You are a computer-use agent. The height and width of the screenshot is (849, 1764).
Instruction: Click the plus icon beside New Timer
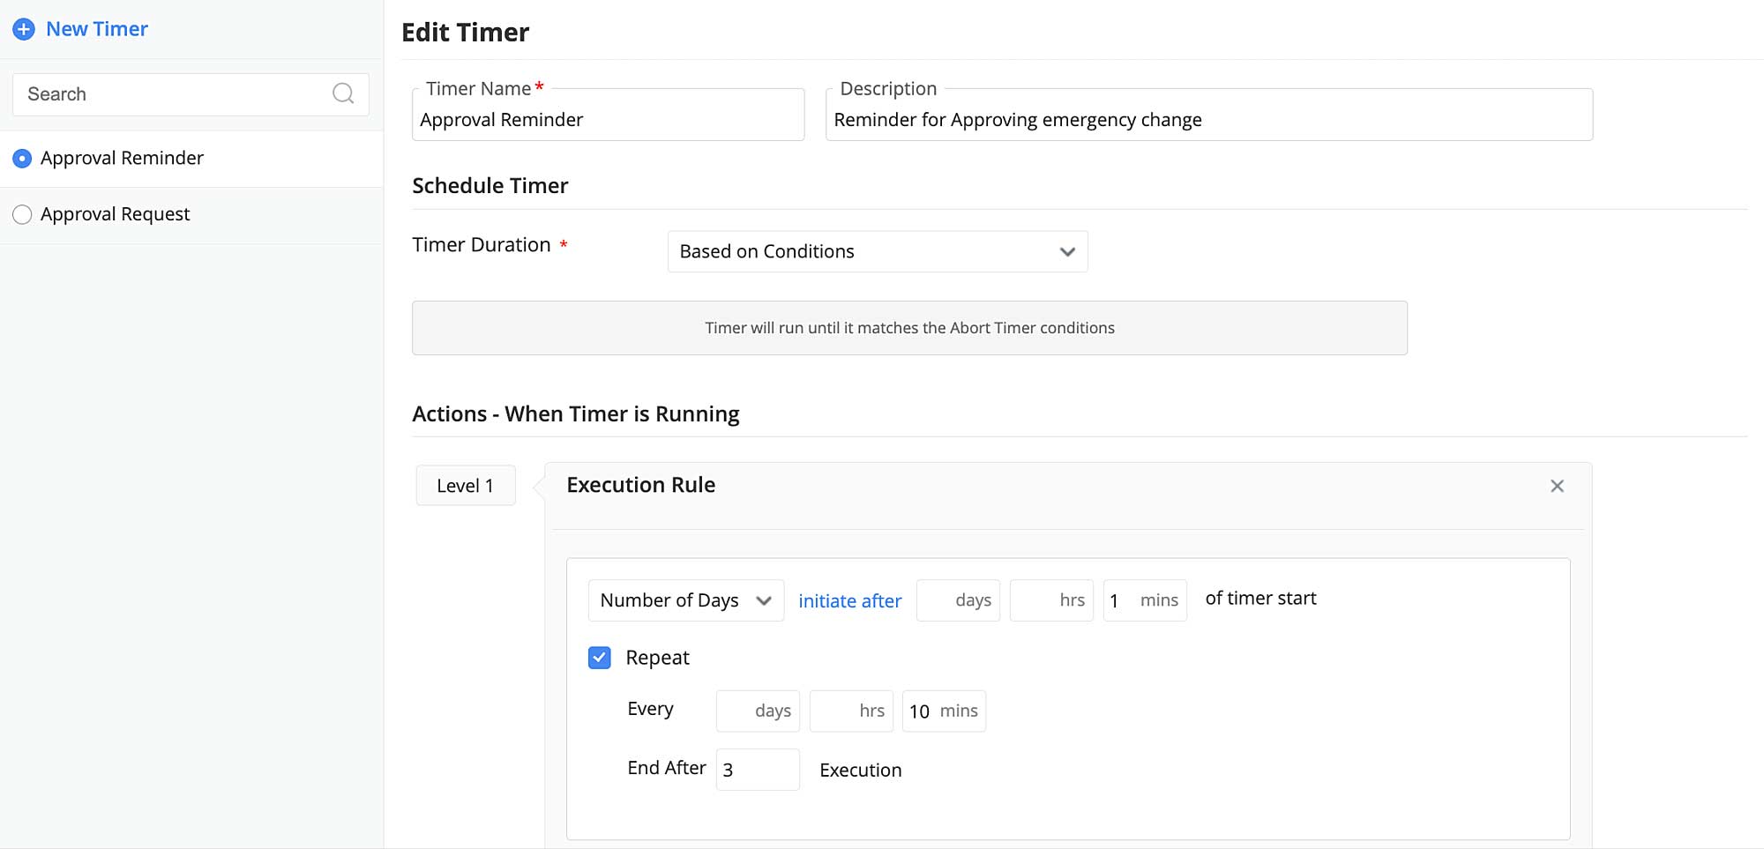[24, 29]
